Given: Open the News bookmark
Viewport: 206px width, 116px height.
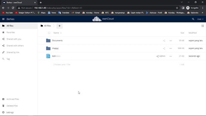Looking at the screenshot, I should pyautogui.click(x=52, y=13).
